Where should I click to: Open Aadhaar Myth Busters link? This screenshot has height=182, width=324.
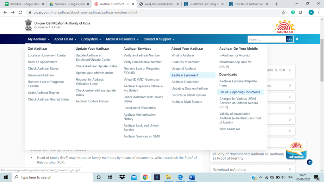187,102
